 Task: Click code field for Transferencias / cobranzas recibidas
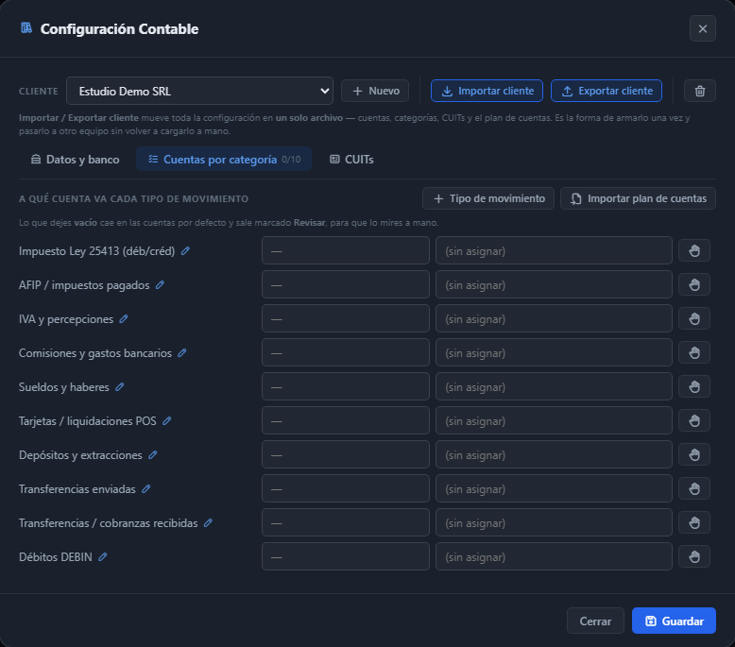click(x=346, y=522)
